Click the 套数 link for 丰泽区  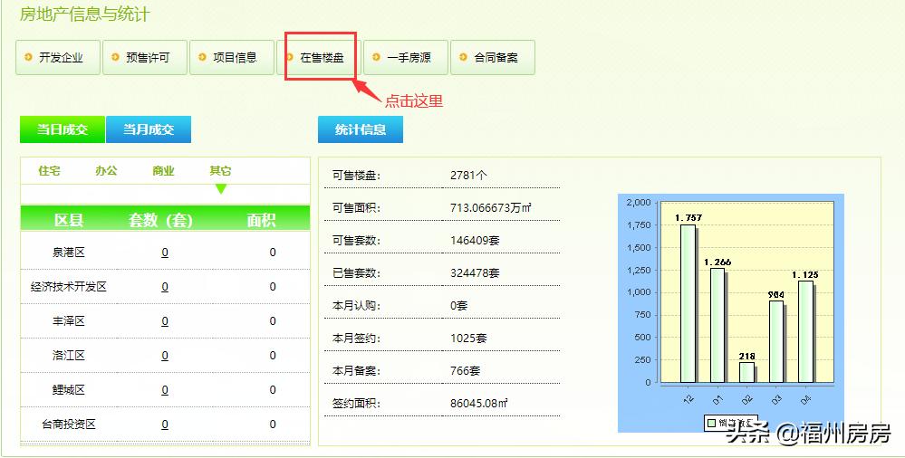coord(165,321)
